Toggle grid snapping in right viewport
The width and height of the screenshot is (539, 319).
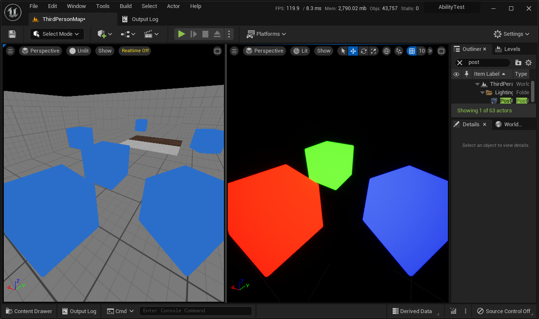click(x=411, y=51)
